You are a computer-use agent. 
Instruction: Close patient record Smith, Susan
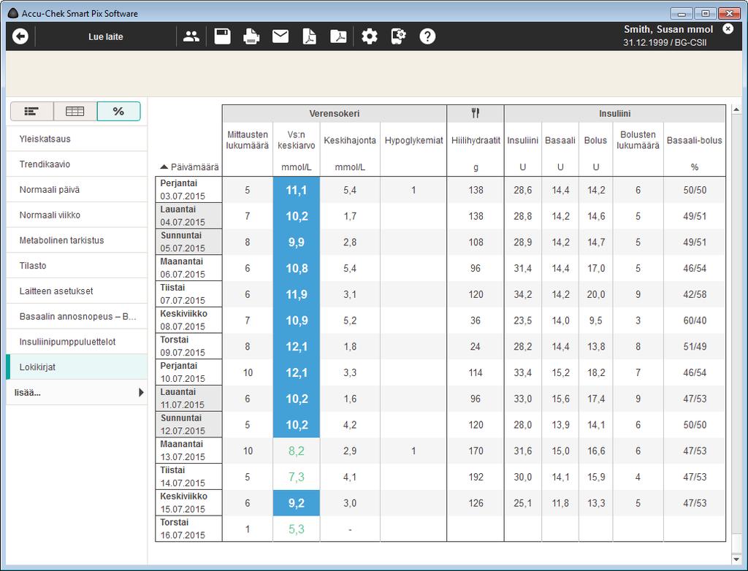(728, 28)
